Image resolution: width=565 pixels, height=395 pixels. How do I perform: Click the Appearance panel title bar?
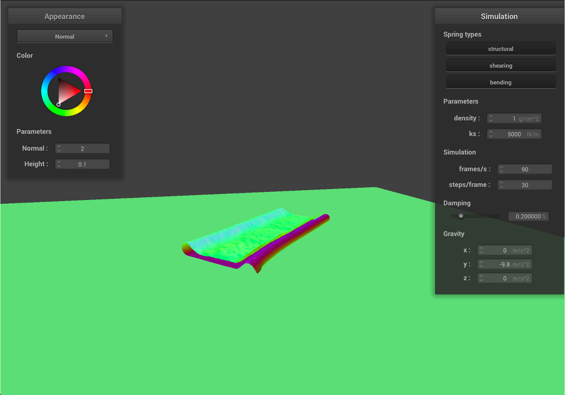click(65, 16)
